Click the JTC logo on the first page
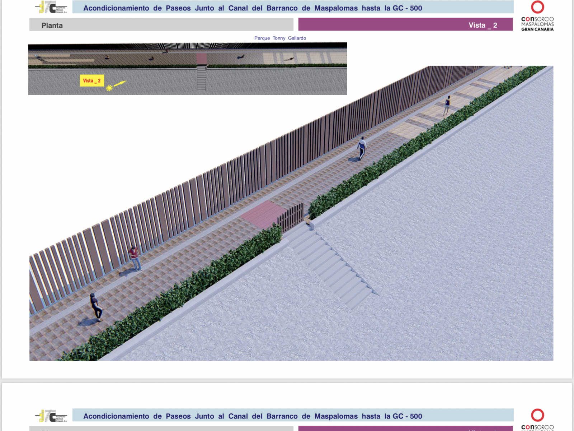The height and width of the screenshot is (431, 574). [51, 7]
